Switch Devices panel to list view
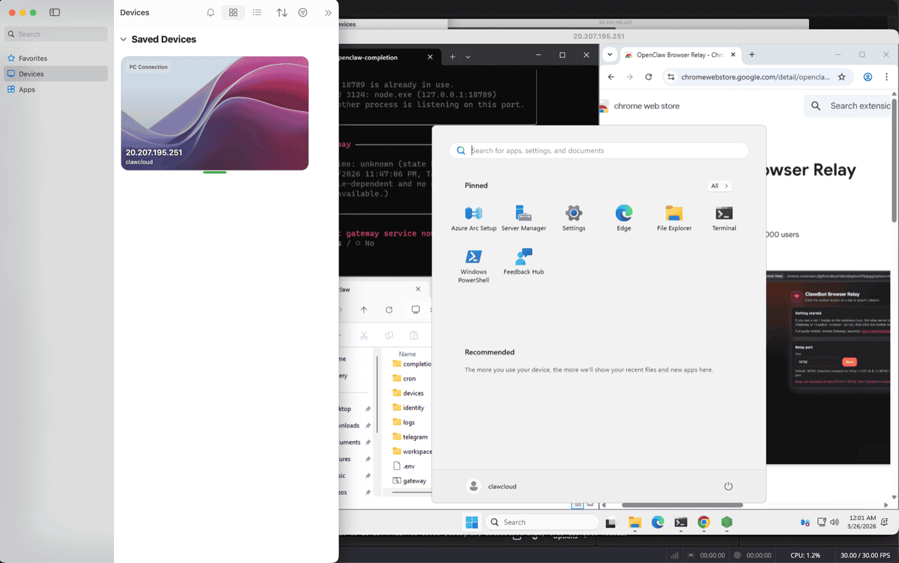899x563 pixels. (x=257, y=12)
